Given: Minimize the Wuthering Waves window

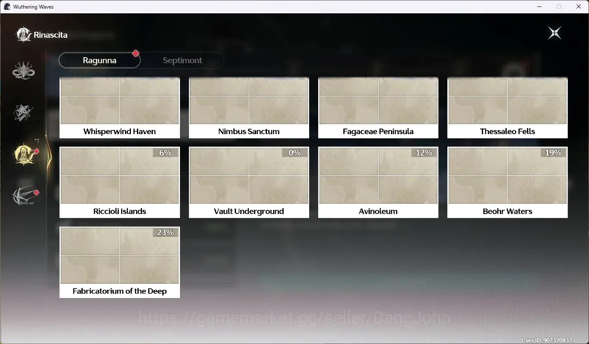Looking at the screenshot, I should pyautogui.click(x=539, y=6).
